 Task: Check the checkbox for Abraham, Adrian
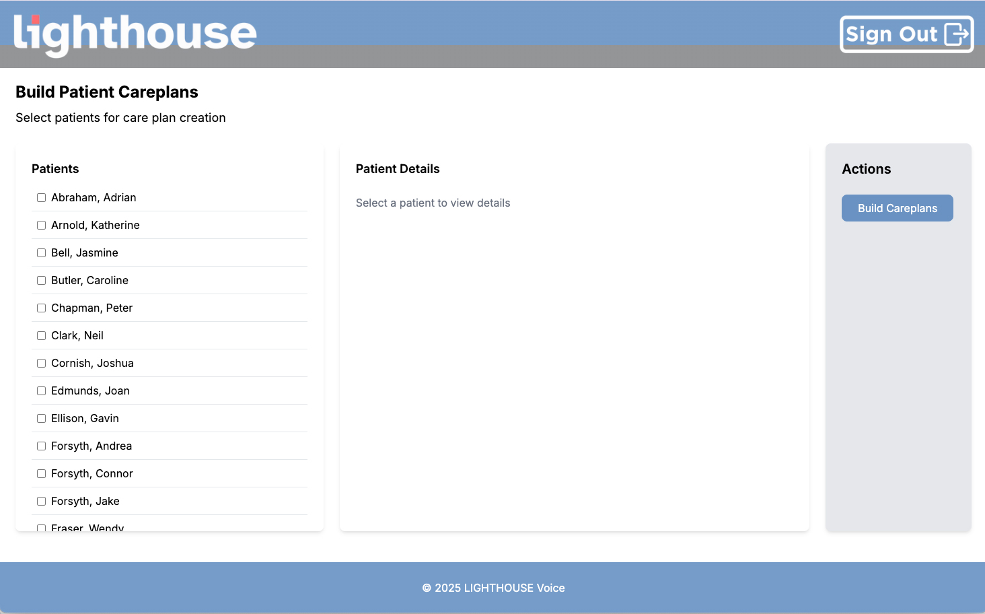click(x=41, y=197)
